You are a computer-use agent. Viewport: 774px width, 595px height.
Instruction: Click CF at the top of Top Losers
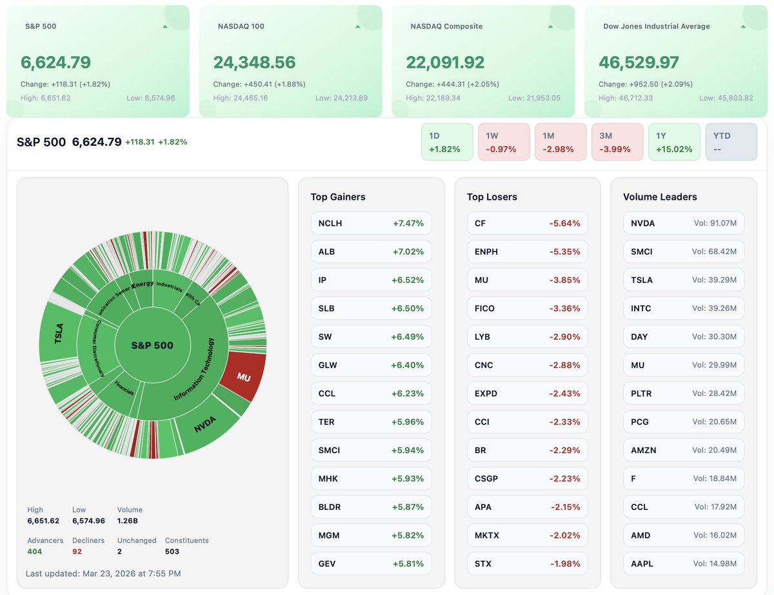(527, 222)
